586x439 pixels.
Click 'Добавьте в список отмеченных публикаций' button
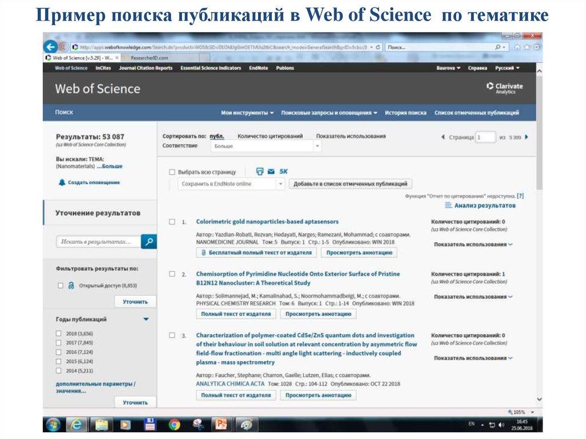(350, 184)
